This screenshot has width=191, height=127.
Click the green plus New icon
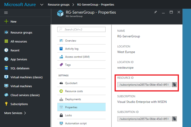tap(6, 21)
